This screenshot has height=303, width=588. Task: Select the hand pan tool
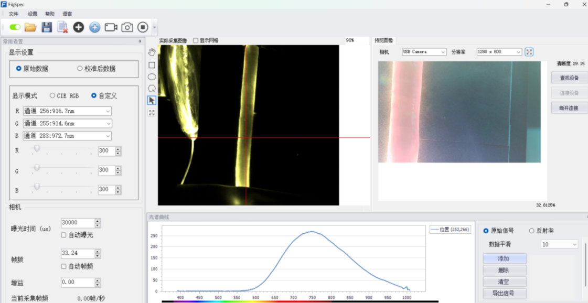pos(152,52)
